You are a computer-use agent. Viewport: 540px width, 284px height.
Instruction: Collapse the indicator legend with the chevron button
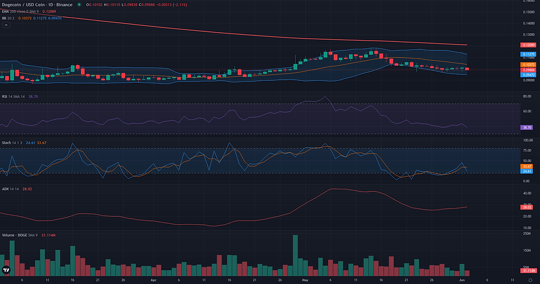(6, 25)
